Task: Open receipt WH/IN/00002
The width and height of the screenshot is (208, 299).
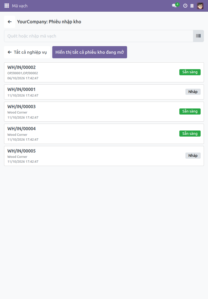Action: pos(104,72)
